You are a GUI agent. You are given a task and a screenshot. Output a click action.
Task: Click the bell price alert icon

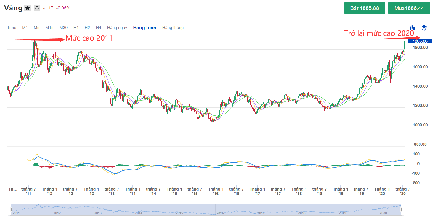(37, 8)
